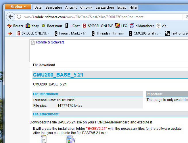The image size is (188, 143).
Task: Click the CMU200 Erfahrung chip icon
Action: click(131, 33)
